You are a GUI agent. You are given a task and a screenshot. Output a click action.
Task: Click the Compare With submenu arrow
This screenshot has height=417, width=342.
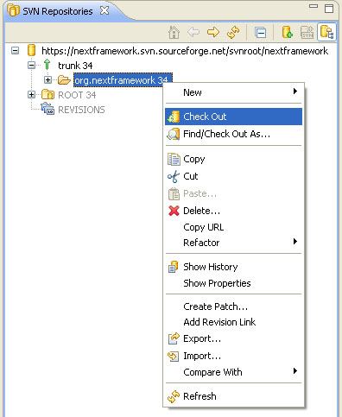[x=295, y=371]
